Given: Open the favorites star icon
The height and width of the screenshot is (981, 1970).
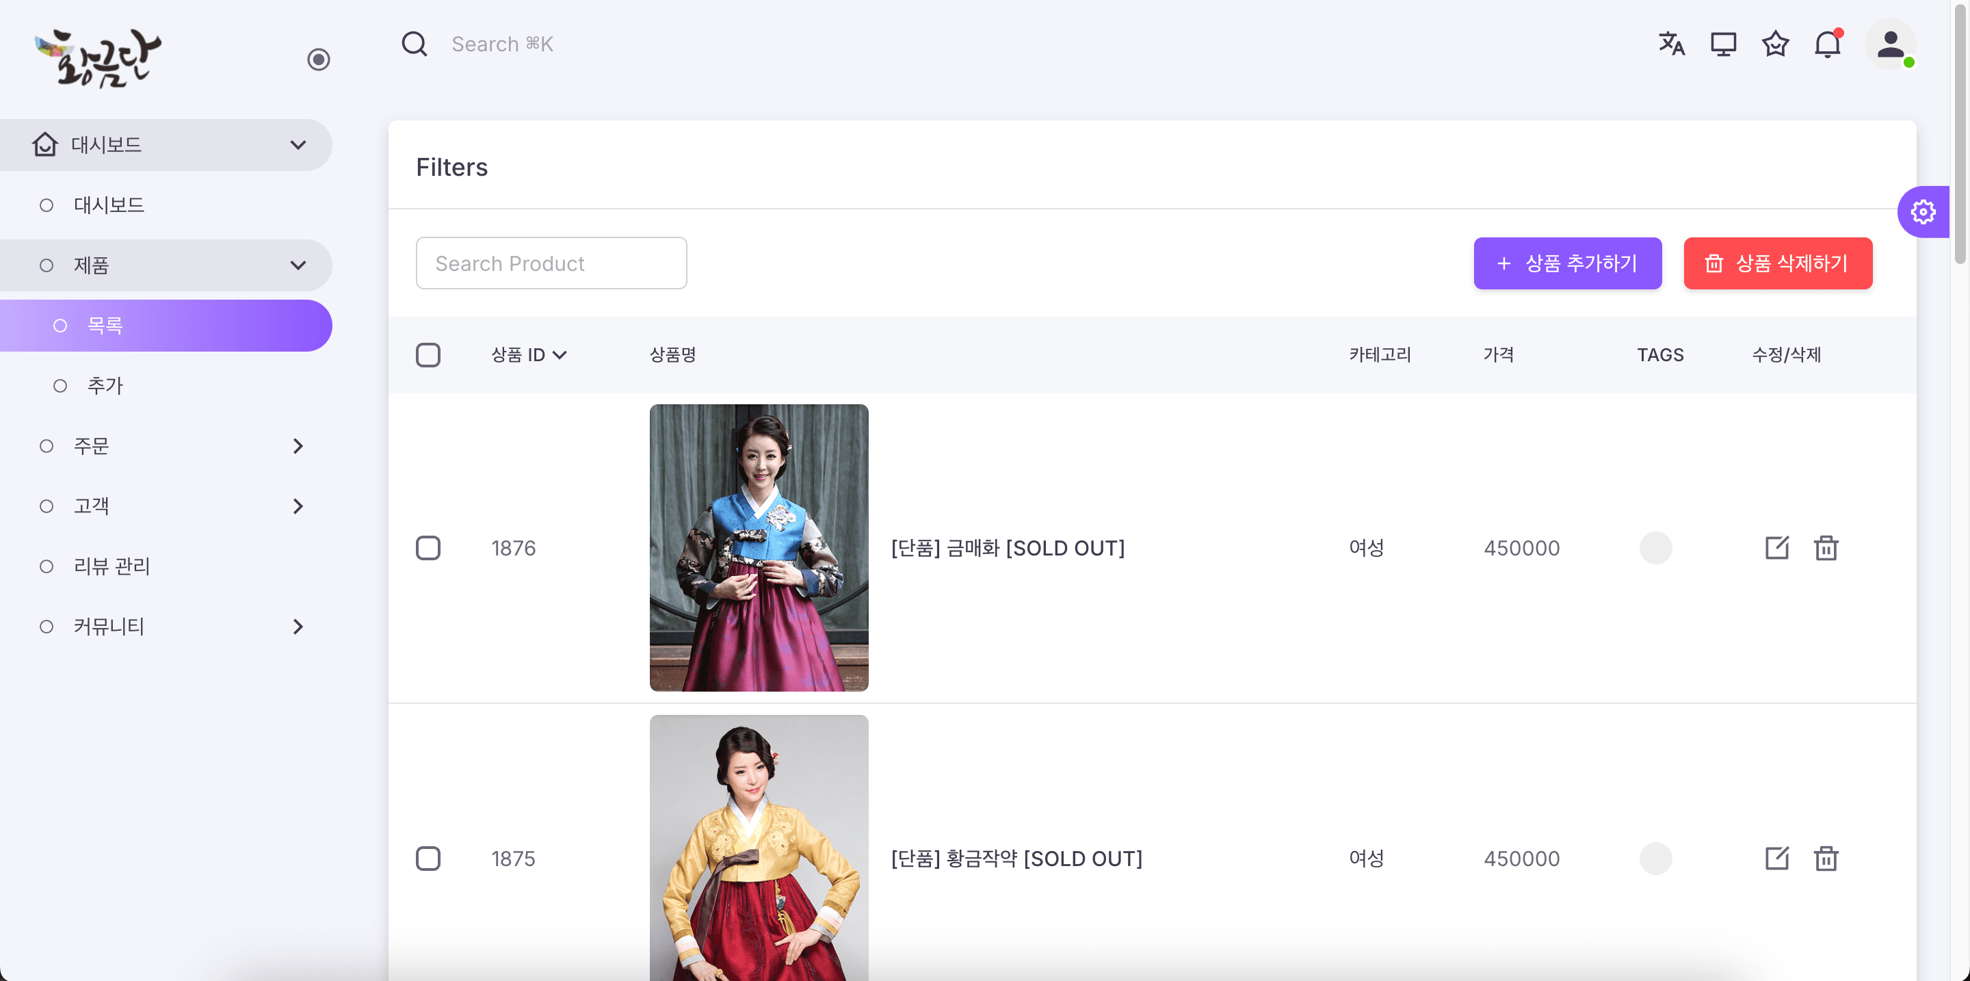Looking at the screenshot, I should coord(1775,44).
